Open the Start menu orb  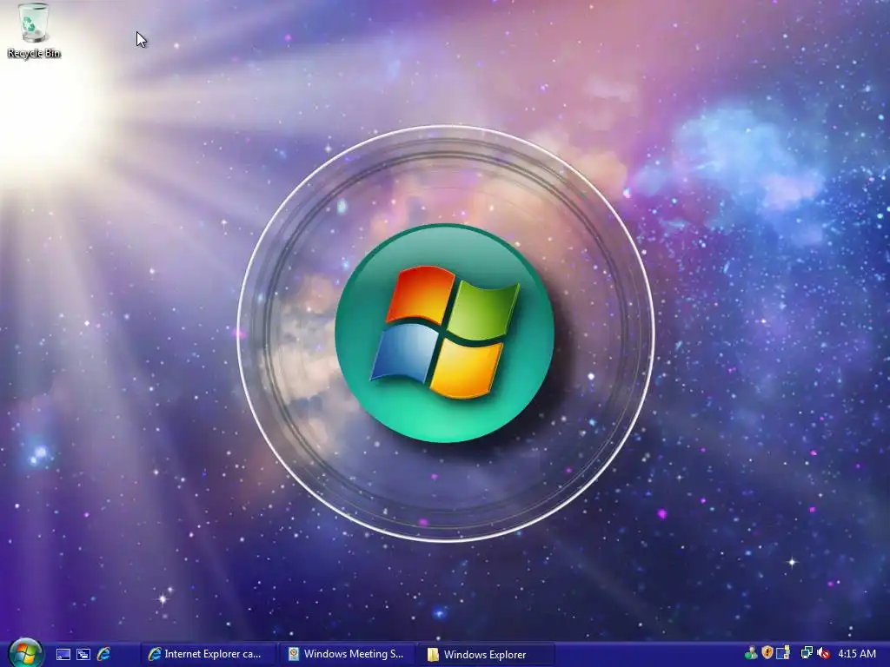(x=25, y=653)
